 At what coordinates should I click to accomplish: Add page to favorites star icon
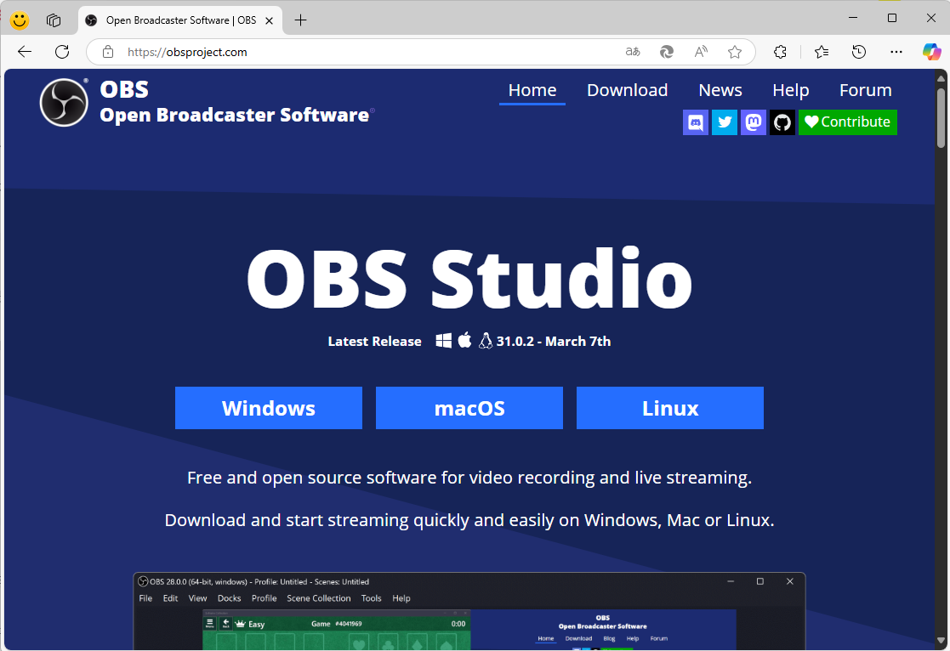pos(735,52)
